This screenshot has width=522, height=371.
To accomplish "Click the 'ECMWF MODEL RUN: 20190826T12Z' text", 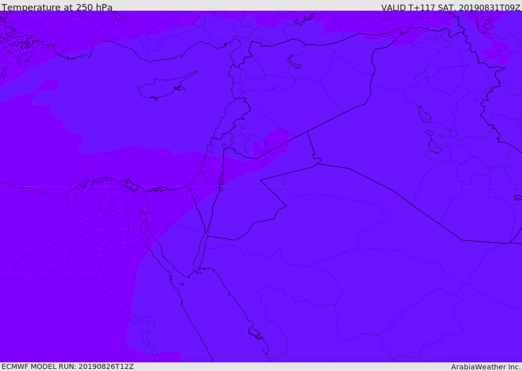I will click(68, 366).
